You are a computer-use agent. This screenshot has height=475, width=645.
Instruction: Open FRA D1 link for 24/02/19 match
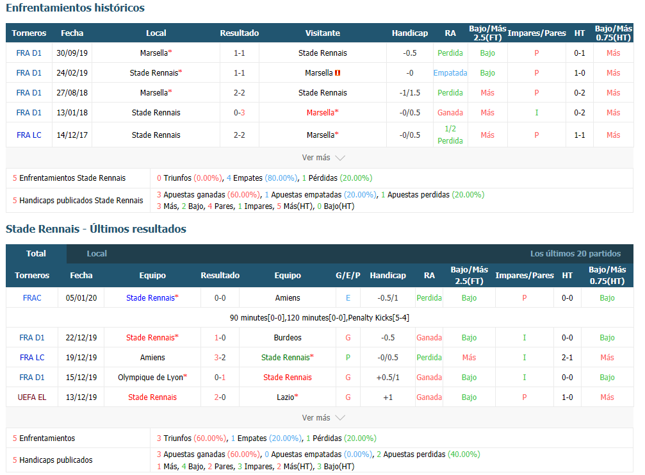click(29, 73)
